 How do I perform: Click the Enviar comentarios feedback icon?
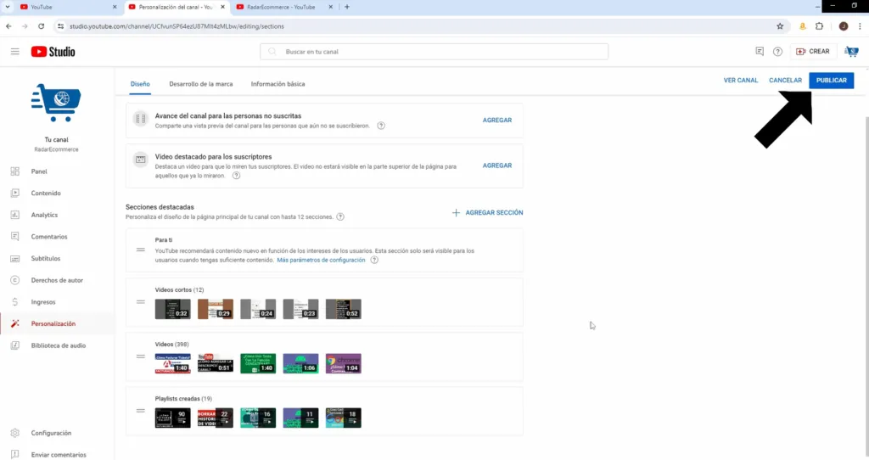point(15,454)
